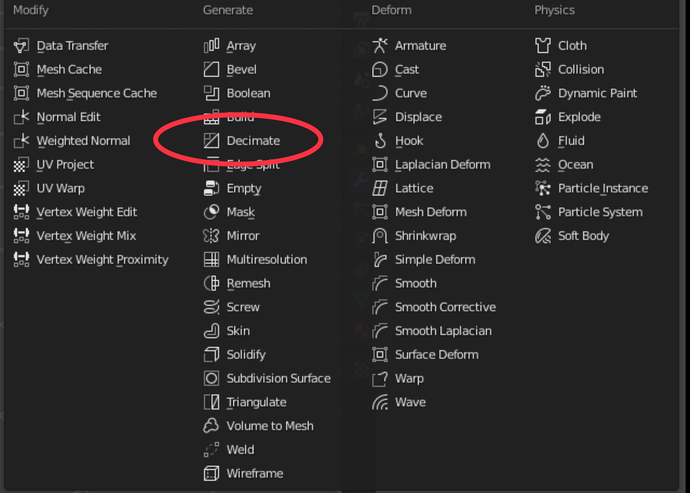Click the Subdivision Surface icon
The width and height of the screenshot is (690, 493).
pos(211,378)
